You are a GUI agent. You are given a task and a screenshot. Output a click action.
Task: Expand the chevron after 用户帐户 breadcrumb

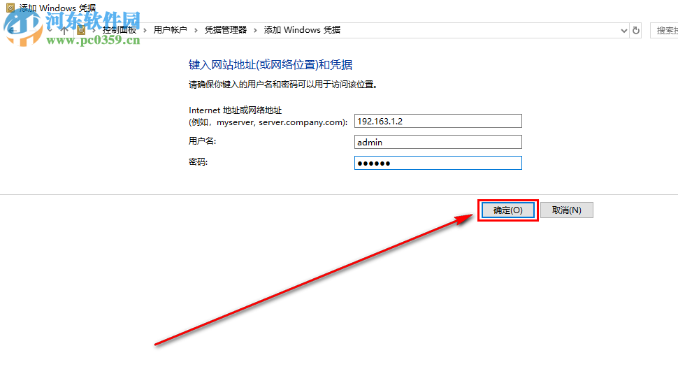196,30
